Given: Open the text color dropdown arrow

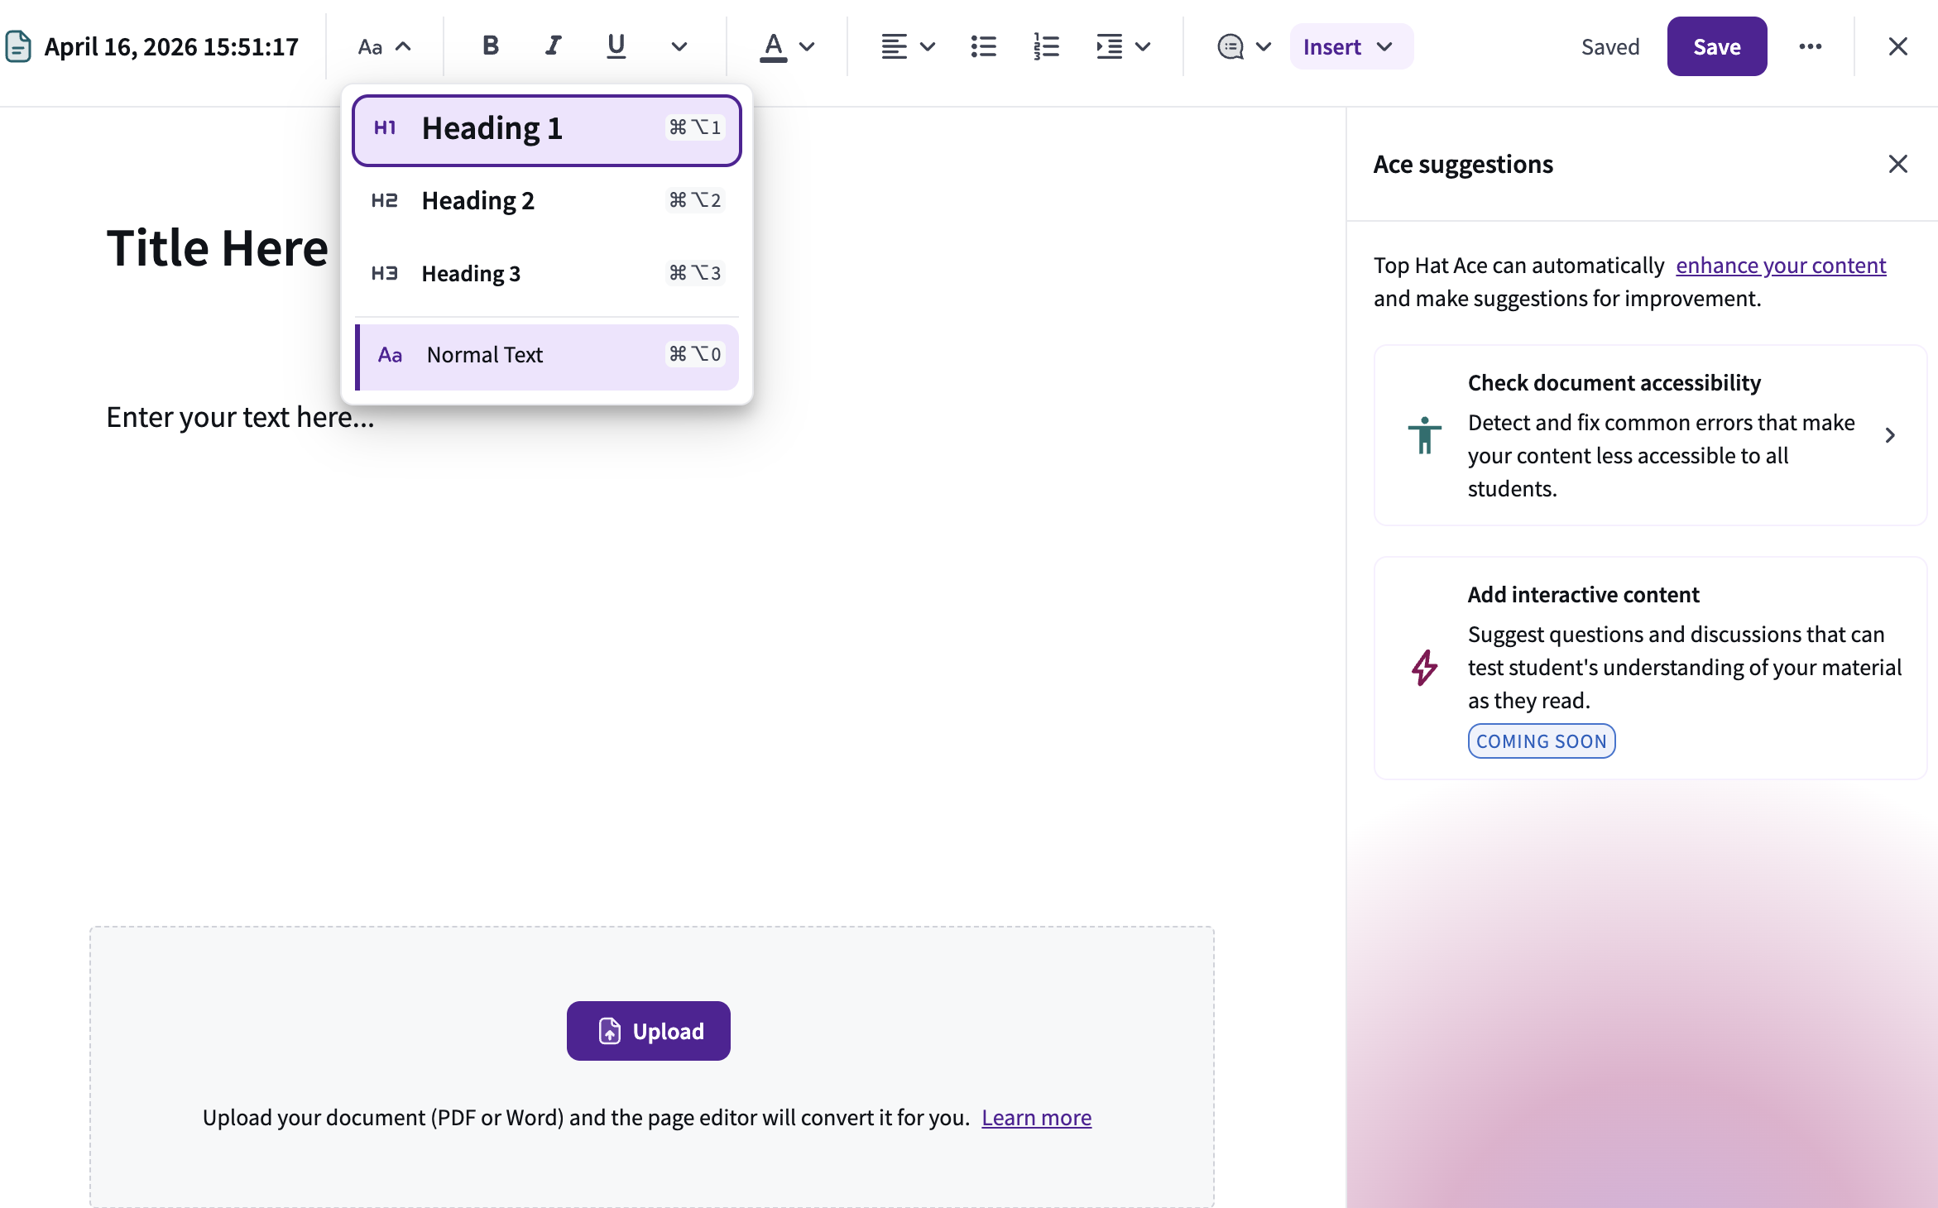Looking at the screenshot, I should pyautogui.click(x=807, y=46).
